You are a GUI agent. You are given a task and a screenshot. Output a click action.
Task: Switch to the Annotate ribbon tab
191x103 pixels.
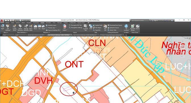coord(48,23)
